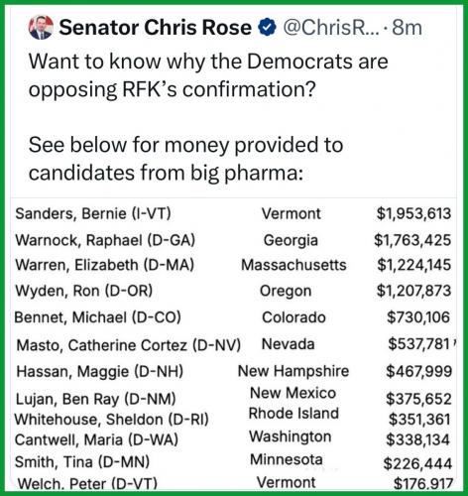Select the tweet text about RFK's confirmation
This screenshot has height=496, width=468.
click(x=208, y=75)
